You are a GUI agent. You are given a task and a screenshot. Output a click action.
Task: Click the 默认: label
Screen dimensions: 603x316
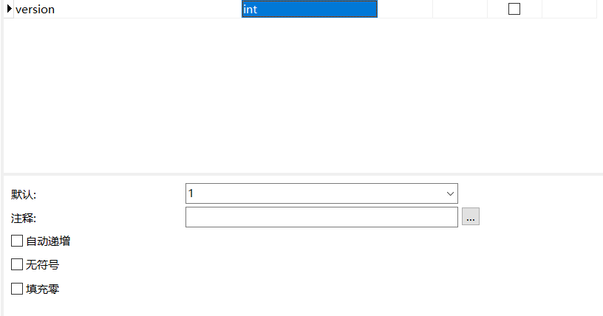pyautogui.click(x=24, y=194)
